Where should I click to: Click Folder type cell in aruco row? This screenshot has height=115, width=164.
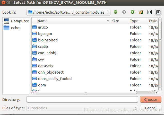coord(135,27)
